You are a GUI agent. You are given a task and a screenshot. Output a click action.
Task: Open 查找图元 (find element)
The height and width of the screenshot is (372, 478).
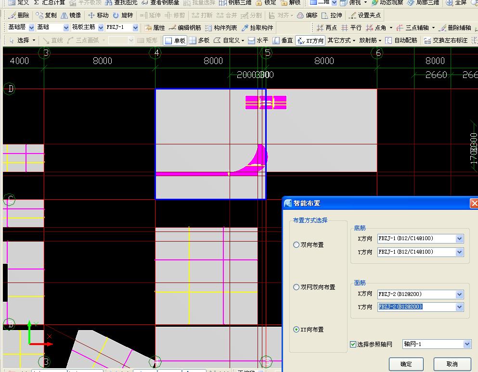coord(121,3)
